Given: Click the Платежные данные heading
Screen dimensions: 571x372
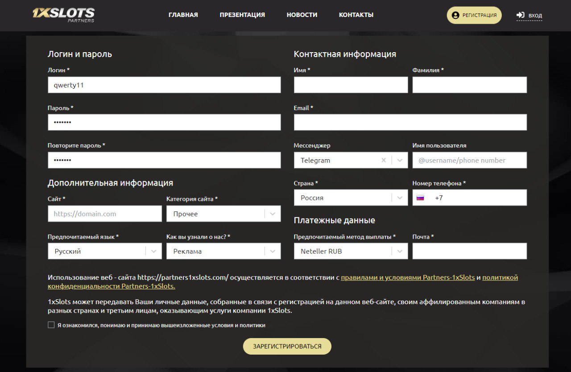Looking at the screenshot, I should pos(335,220).
